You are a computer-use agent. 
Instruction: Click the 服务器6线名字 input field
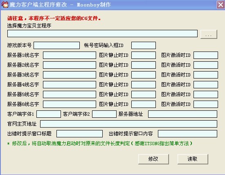click(x=70, y=104)
